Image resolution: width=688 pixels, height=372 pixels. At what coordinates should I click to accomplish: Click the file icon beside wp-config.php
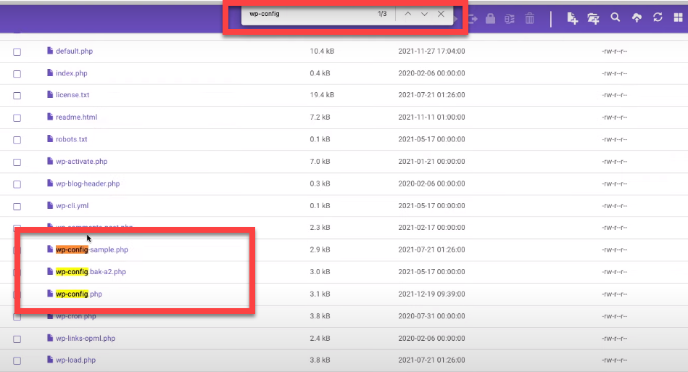(x=50, y=294)
